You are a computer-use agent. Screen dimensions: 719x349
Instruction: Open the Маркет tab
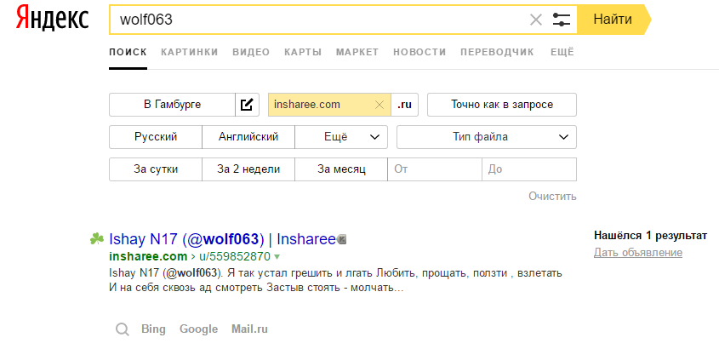click(357, 52)
